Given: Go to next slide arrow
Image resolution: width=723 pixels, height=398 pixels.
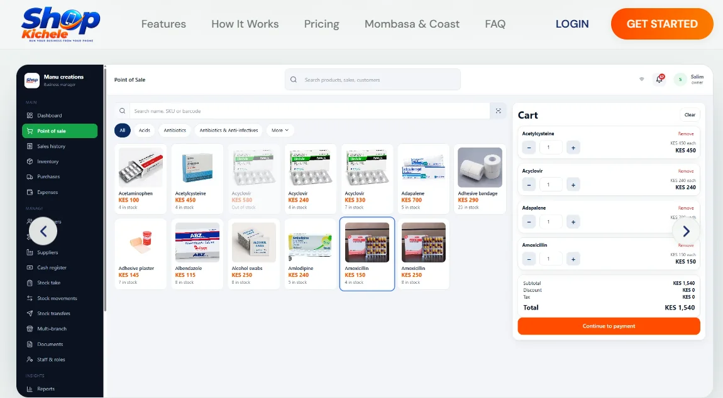Looking at the screenshot, I should (686, 231).
